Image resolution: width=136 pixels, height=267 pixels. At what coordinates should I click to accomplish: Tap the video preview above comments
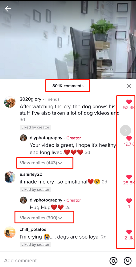tap(68, 40)
